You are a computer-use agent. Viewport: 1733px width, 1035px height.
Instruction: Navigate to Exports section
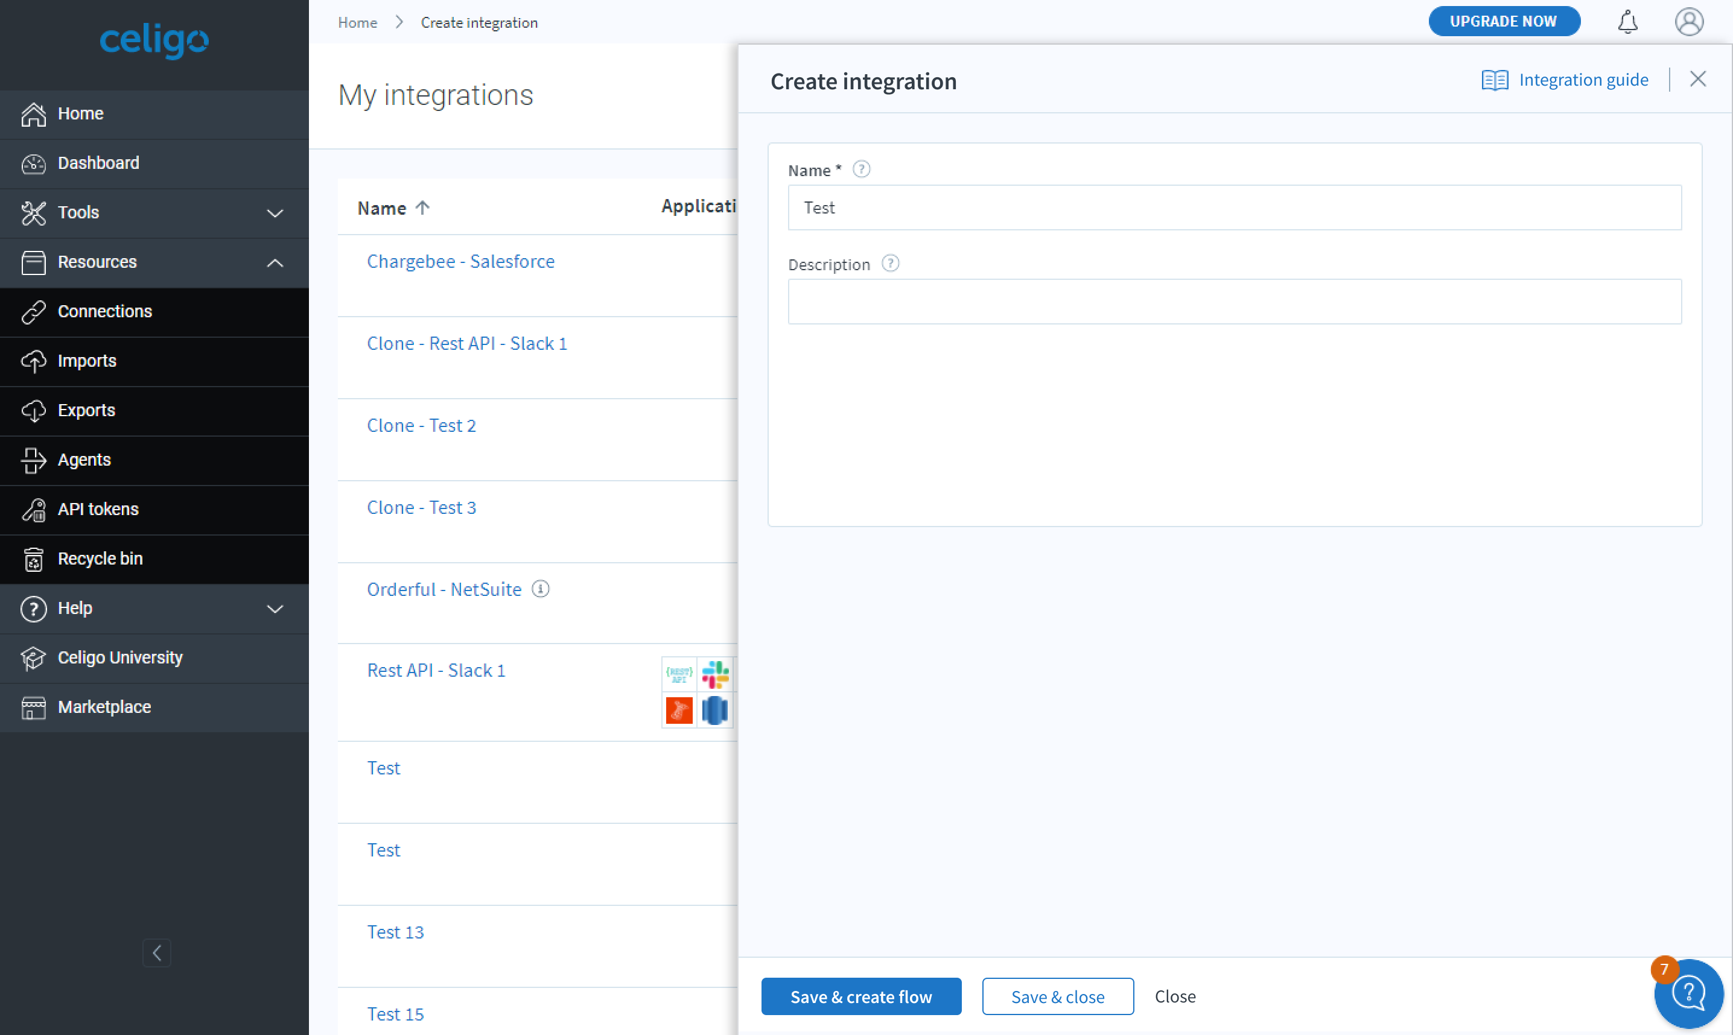click(86, 409)
